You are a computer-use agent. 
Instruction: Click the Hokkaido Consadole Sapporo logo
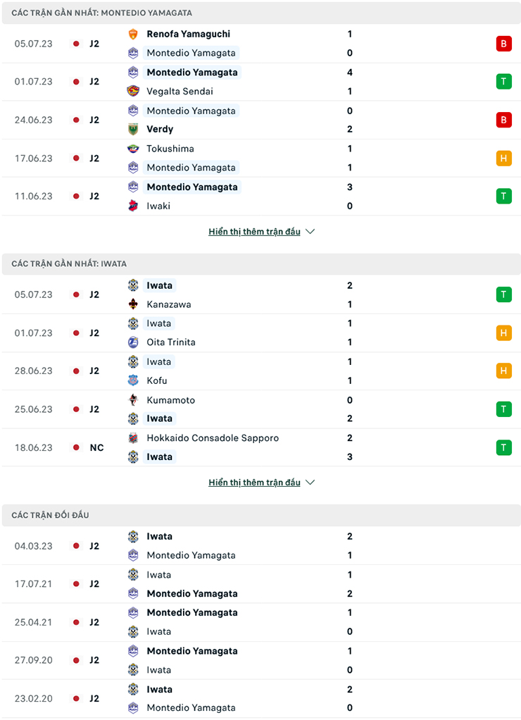133,438
